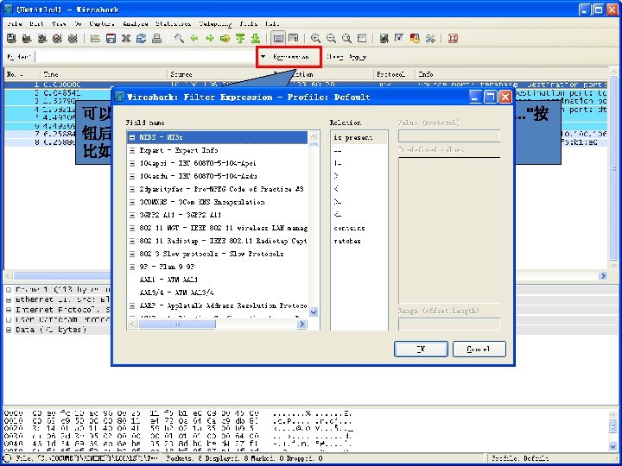This screenshot has height=466, width=622.
Task: Open the Analyze menu
Action: point(136,24)
